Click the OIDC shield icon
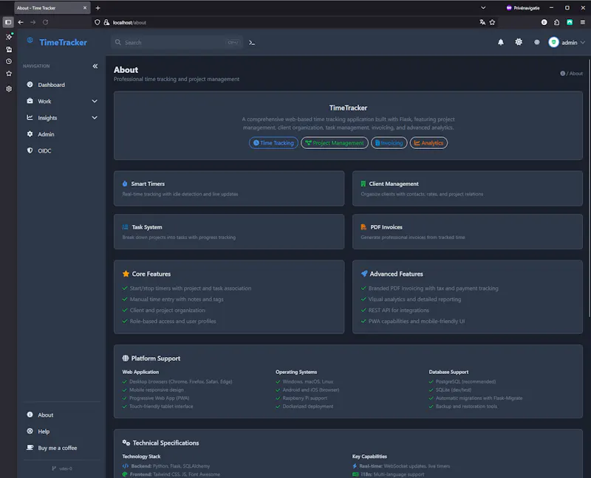This screenshot has height=478, width=591. [30, 150]
